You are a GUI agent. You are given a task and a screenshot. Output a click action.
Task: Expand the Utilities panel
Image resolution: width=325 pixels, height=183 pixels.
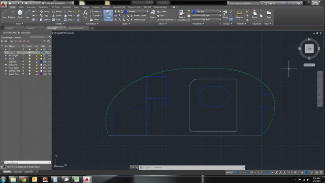(x=242, y=24)
